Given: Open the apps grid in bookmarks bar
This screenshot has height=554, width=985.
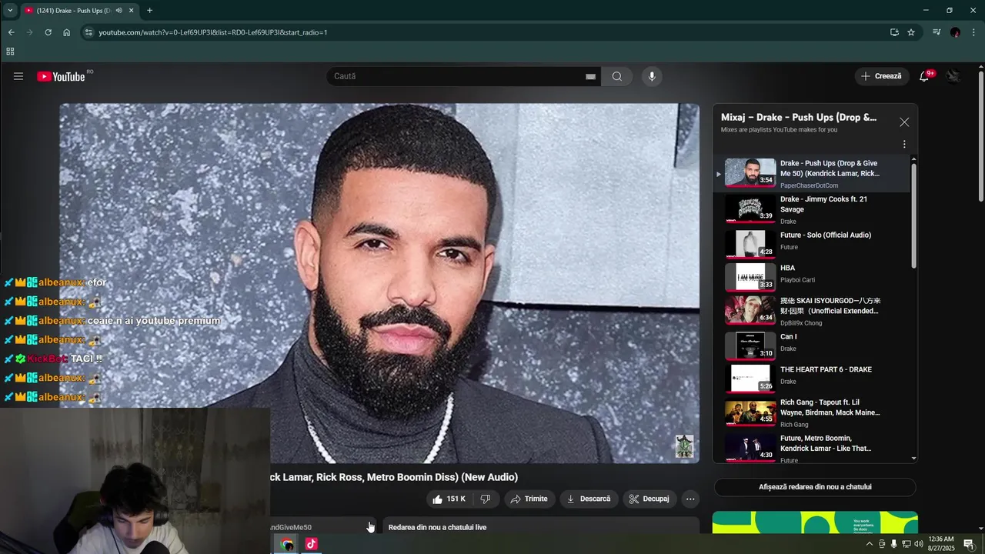Looking at the screenshot, I should tap(10, 52).
